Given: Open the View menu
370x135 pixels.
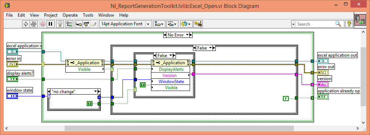Looking at the screenshot, I should (x=34, y=15).
